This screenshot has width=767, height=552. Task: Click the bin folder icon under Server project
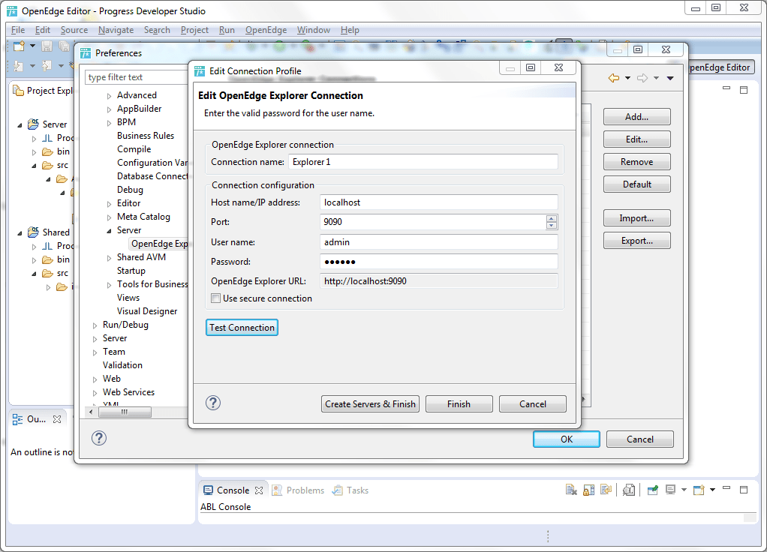tap(47, 151)
